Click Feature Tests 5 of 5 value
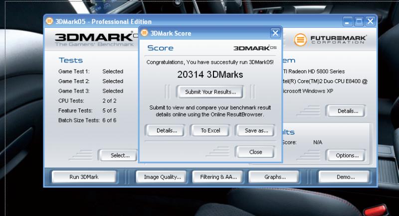 click(109, 110)
